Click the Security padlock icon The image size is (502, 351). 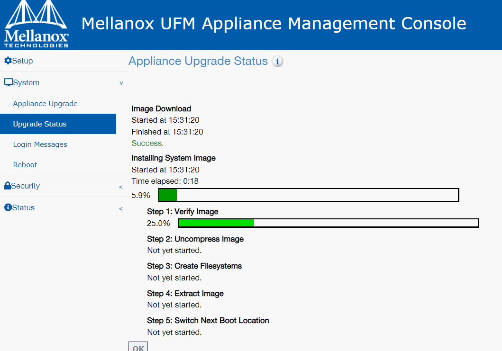(x=8, y=186)
